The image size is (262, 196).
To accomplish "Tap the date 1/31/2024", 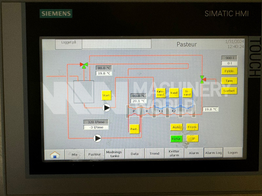I will pos(234,41).
